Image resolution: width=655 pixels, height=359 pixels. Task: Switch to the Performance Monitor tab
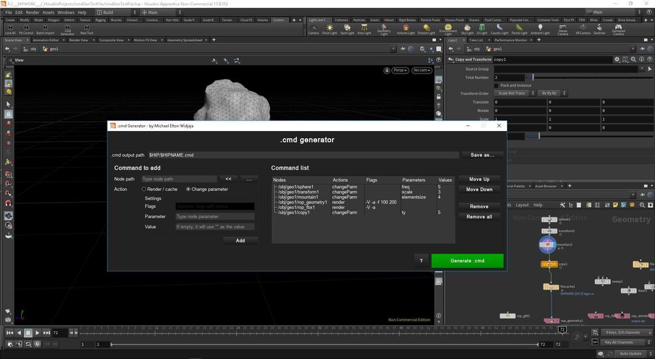coord(510,40)
